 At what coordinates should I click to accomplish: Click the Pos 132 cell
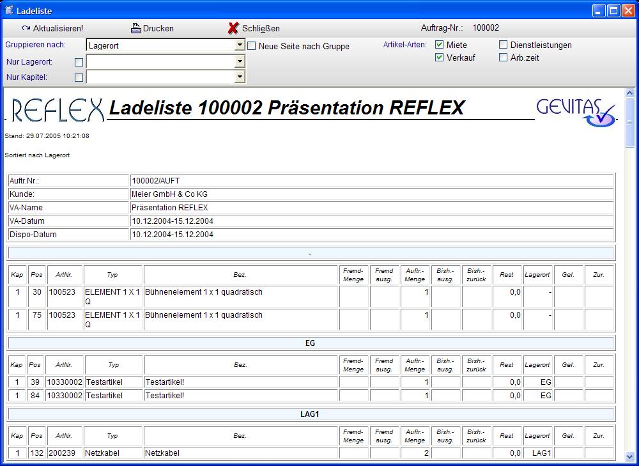36,453
